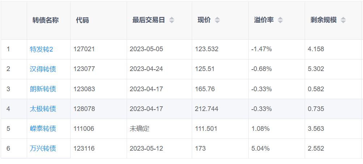Select the price cell showing 212.744
Image resolution: width=363 pixels, height=164 pixels.
click(207, 108)
